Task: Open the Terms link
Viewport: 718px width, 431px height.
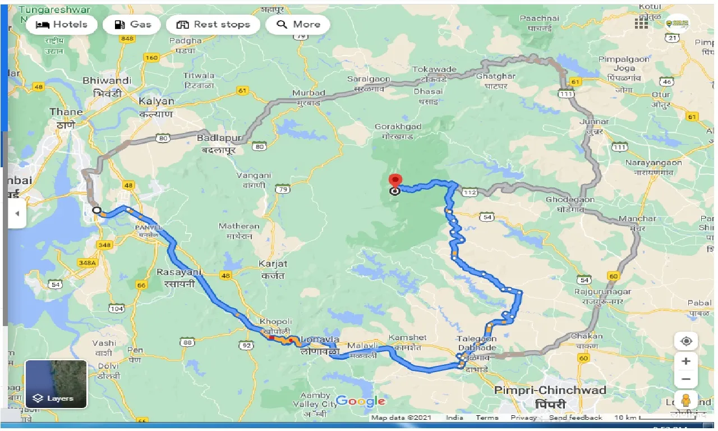Action: coord(486,418)
